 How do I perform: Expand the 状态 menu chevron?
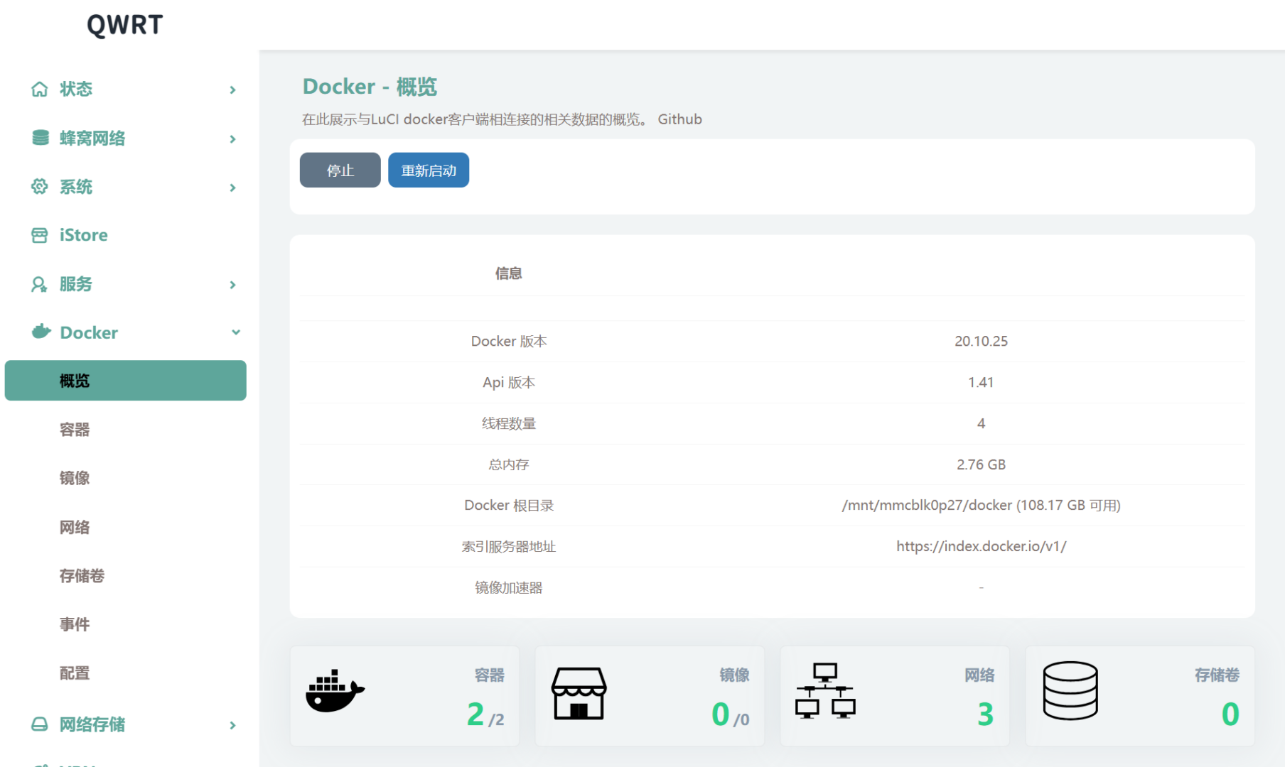pos(232,89)
